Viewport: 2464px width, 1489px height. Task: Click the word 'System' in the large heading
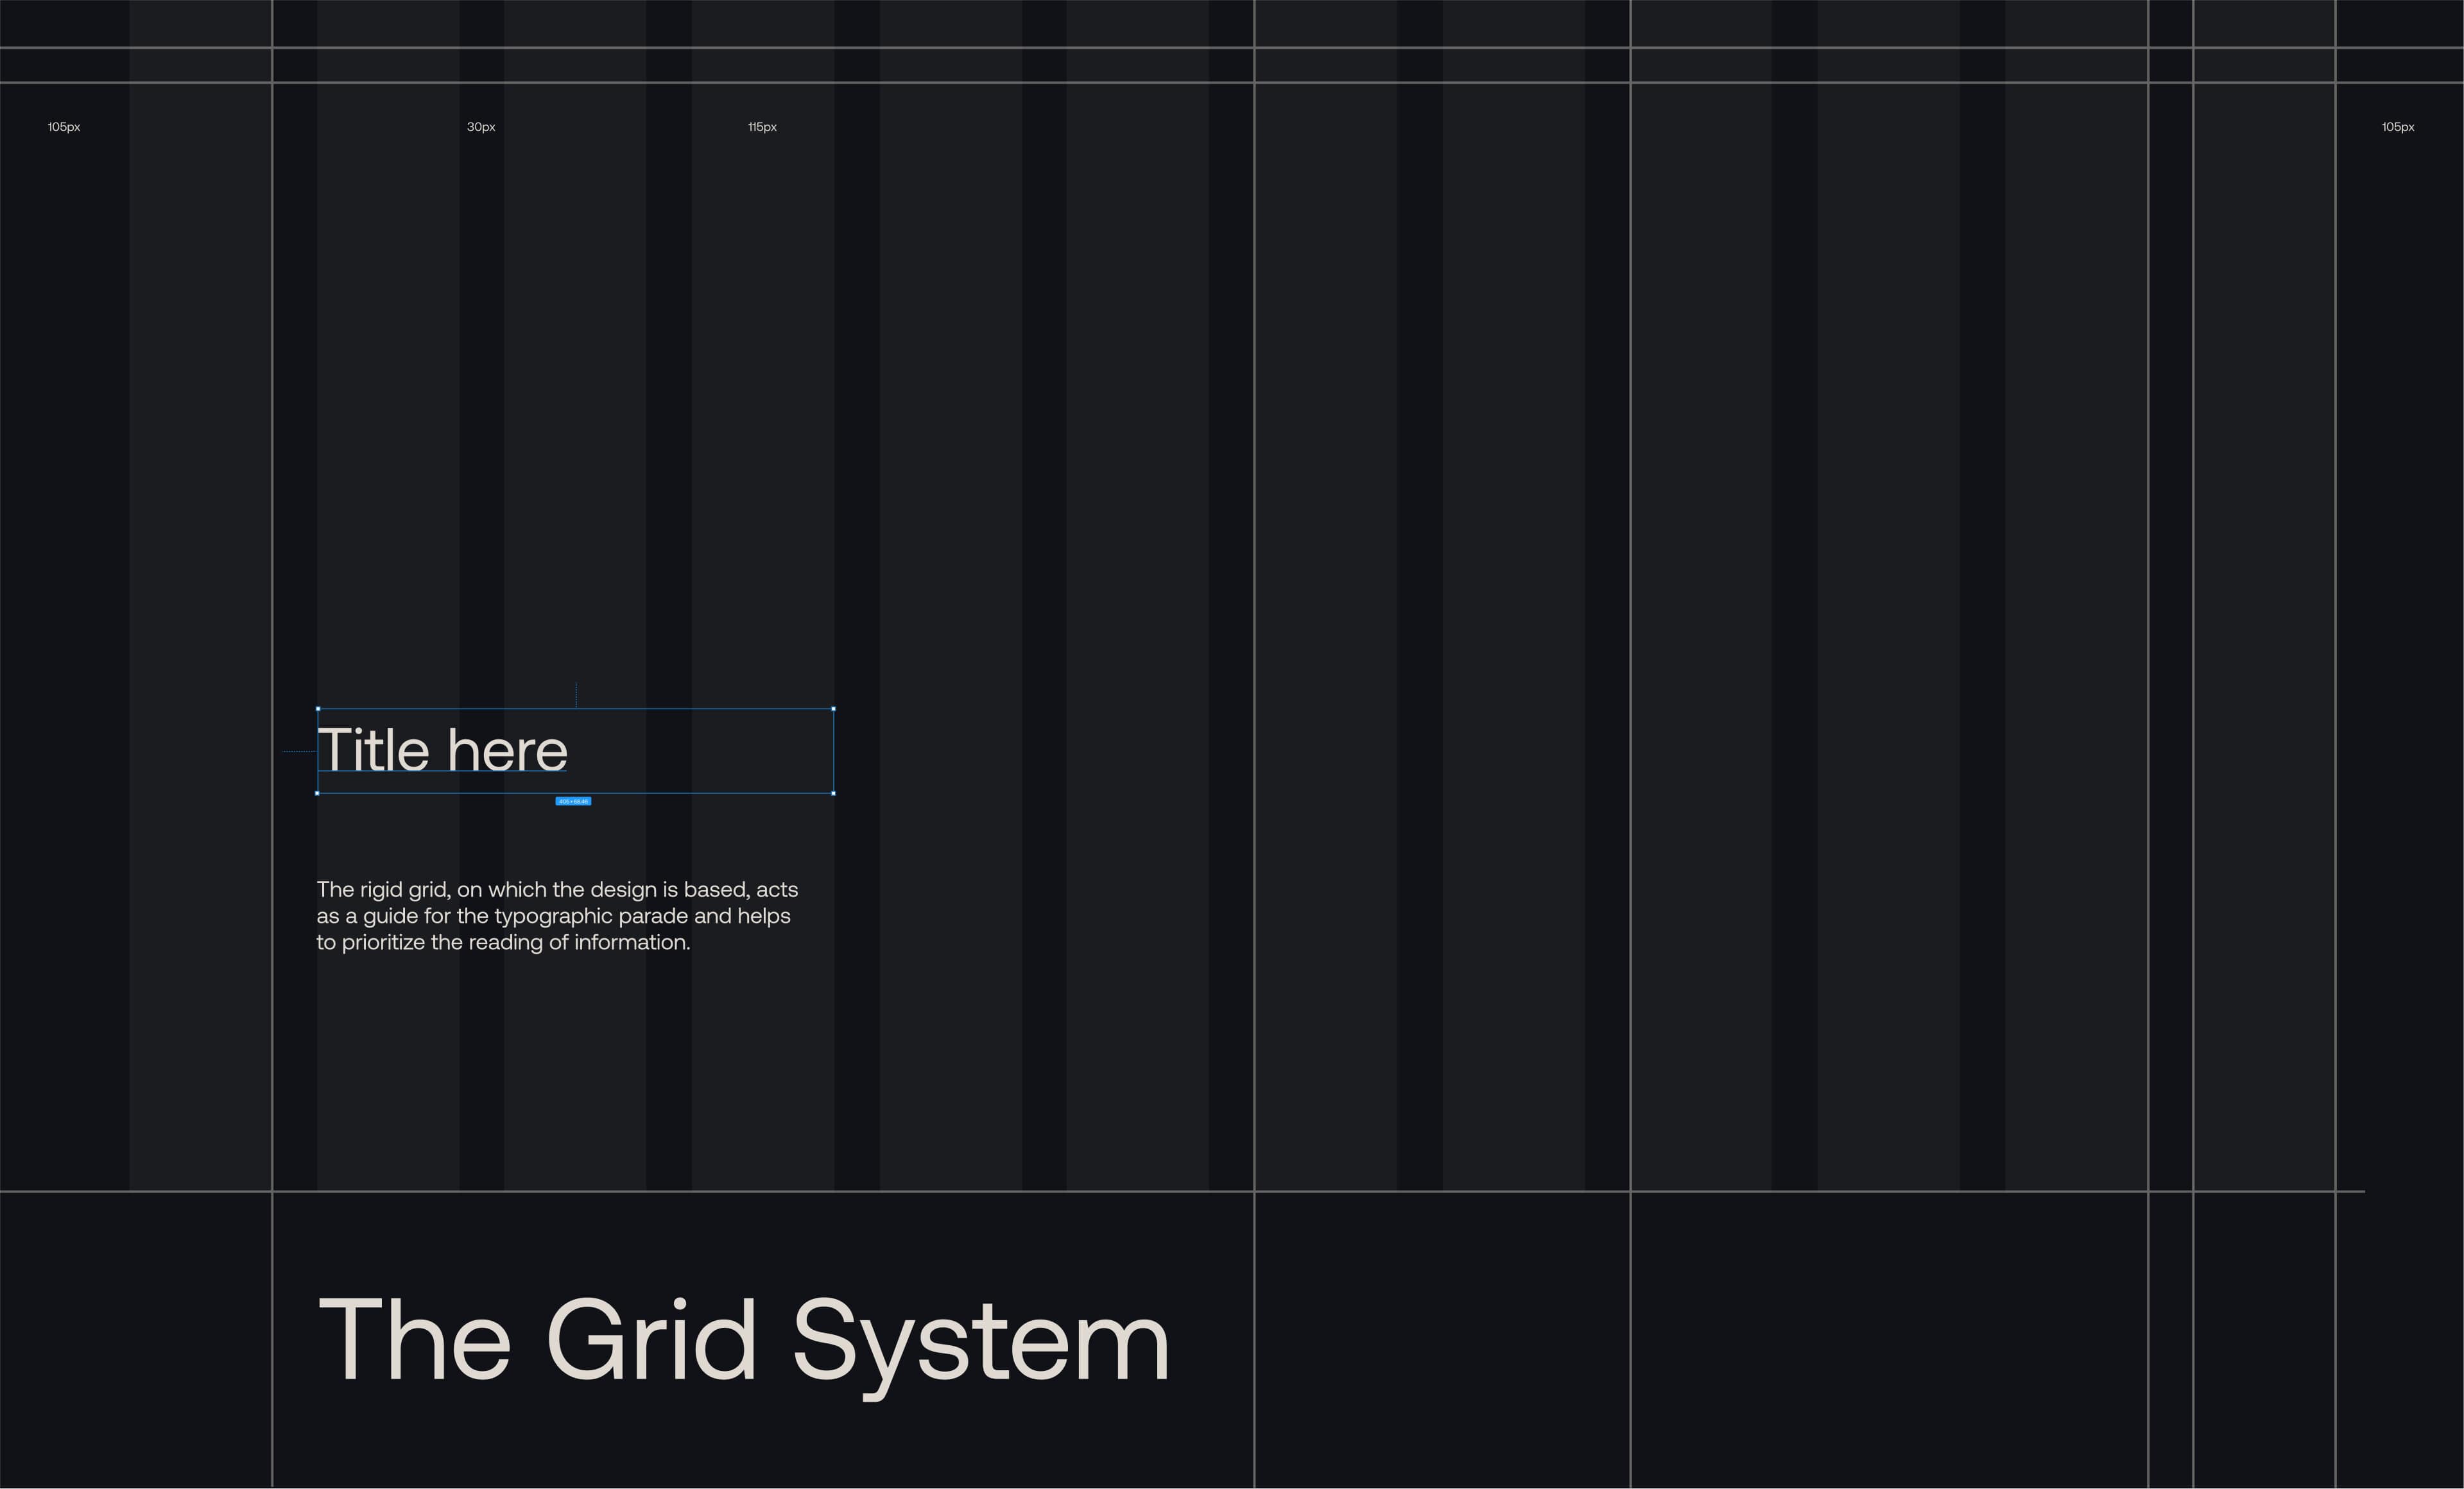click(x=980, y=1340)
